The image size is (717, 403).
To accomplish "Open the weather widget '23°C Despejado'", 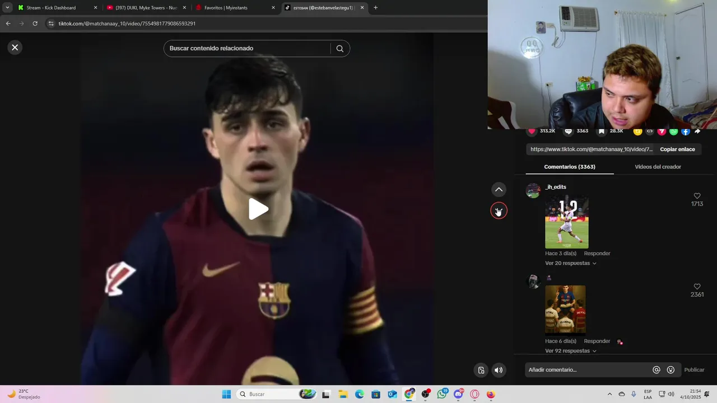I will point(24,394).
